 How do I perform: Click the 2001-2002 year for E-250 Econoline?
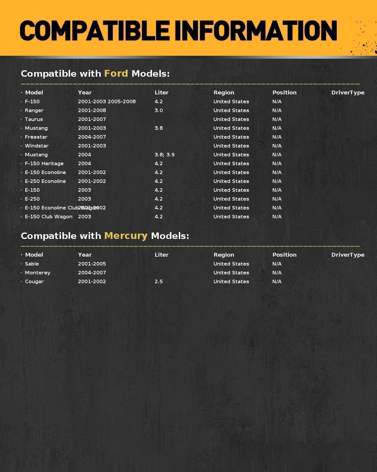(92, 181)
